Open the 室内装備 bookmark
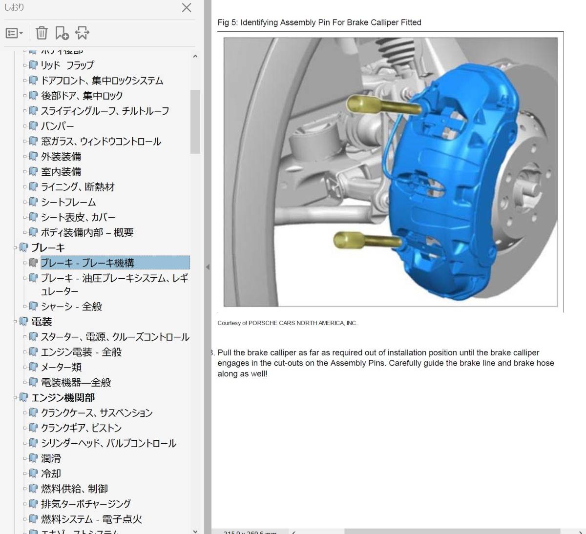Image resolution: width=586 pixels, height=534 pixels. pos(61,172)
